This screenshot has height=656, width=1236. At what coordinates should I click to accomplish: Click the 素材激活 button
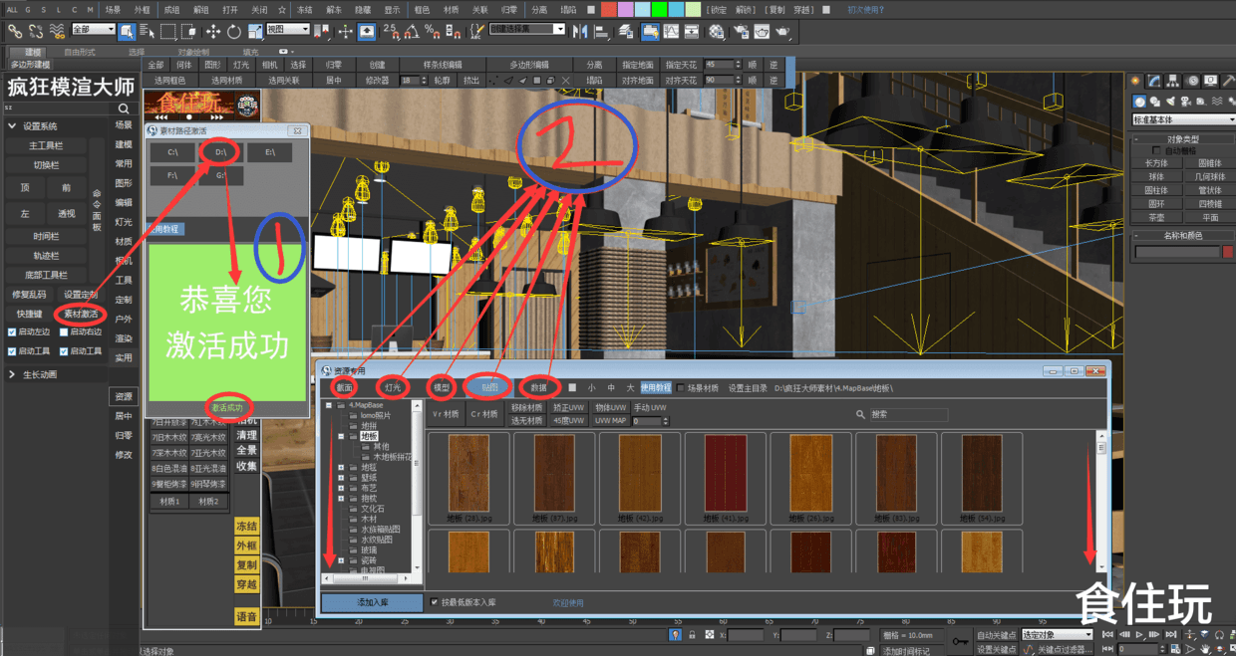[x=82, y=314]
